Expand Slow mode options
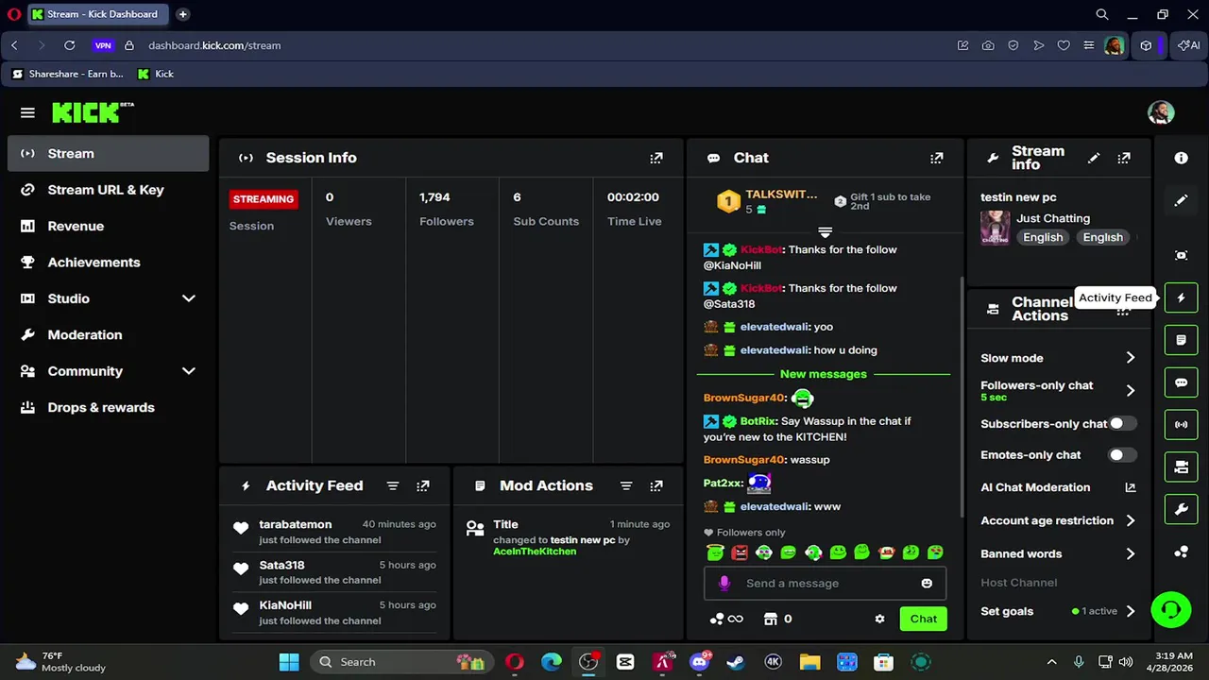 point(1131,358)
